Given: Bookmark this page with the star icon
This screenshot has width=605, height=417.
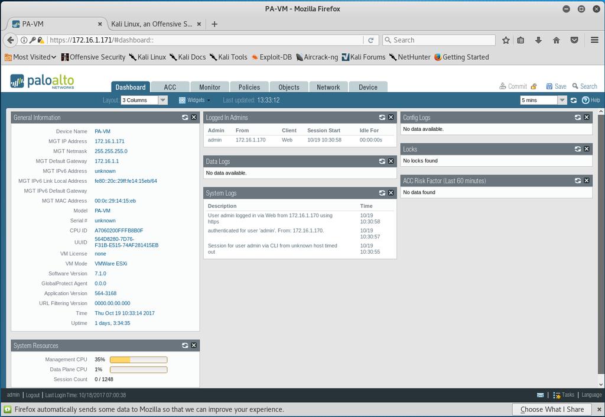Looking at the screenshot, I should [x=506, y=40].
